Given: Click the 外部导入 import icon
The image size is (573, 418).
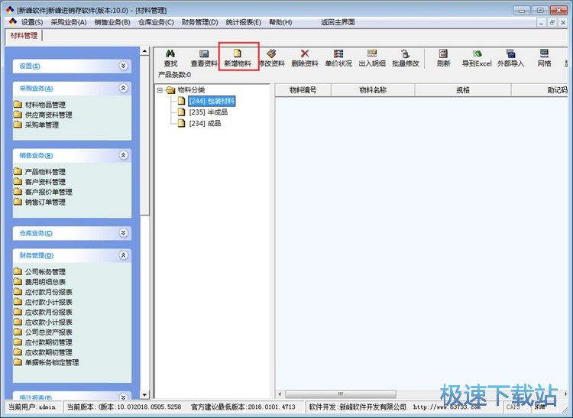Looking at the screenshot, I should (510, 53).
